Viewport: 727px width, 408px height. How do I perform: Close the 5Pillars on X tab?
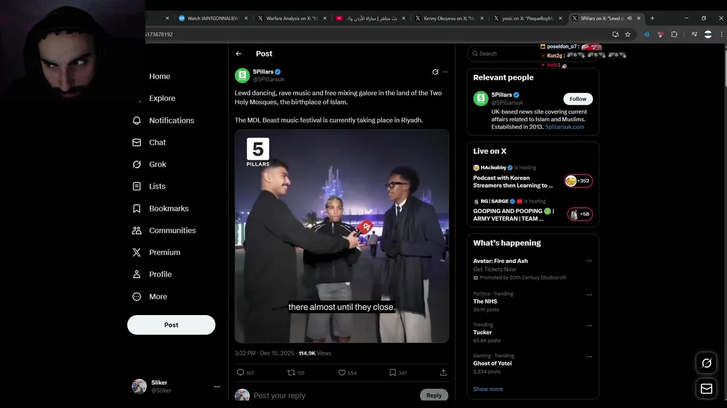(638, 18)
